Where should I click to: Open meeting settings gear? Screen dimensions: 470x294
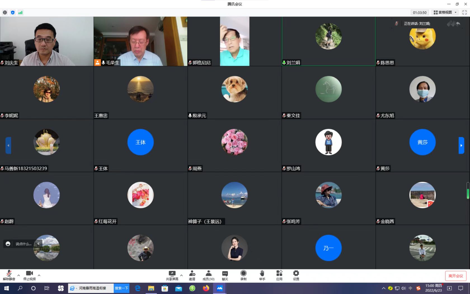296,275
